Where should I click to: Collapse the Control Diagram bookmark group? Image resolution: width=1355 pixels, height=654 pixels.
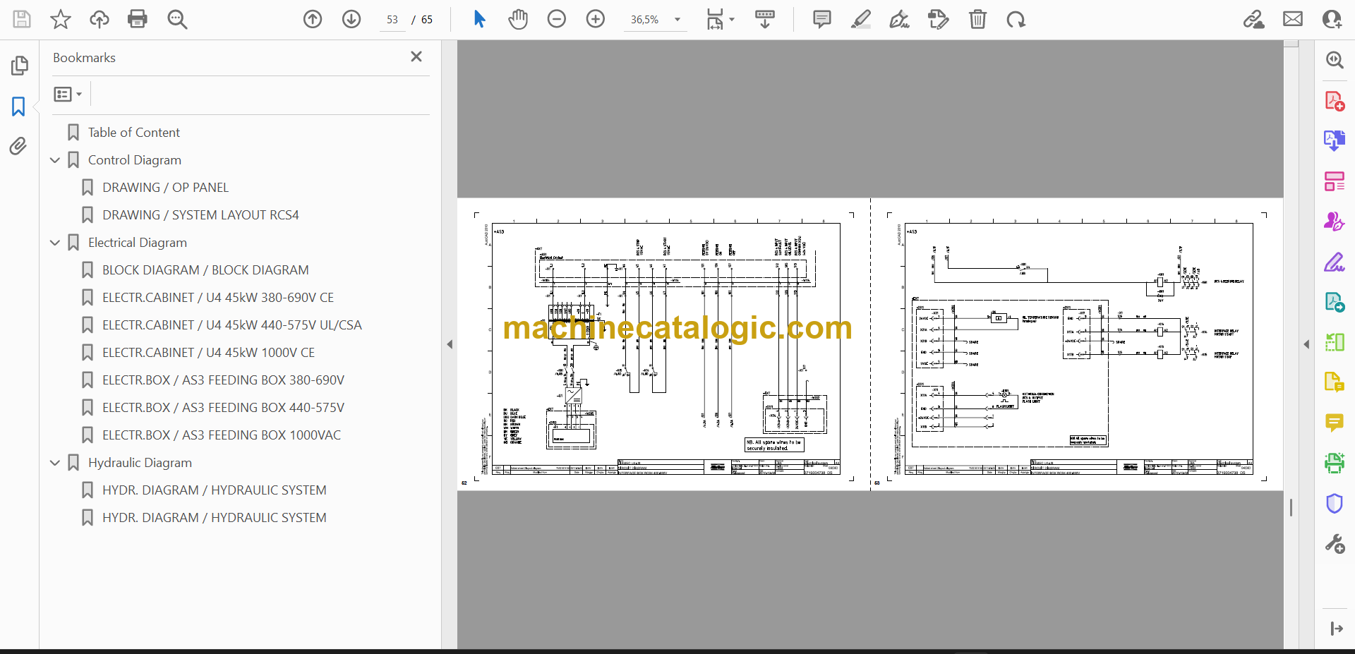click(55, 160)
